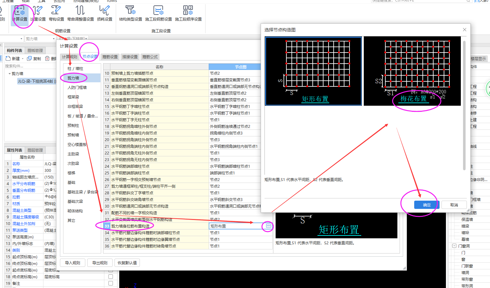This screenshot has width=490, height=288.
Task: Open the 构件列表 tab
Action: (15, 50)
